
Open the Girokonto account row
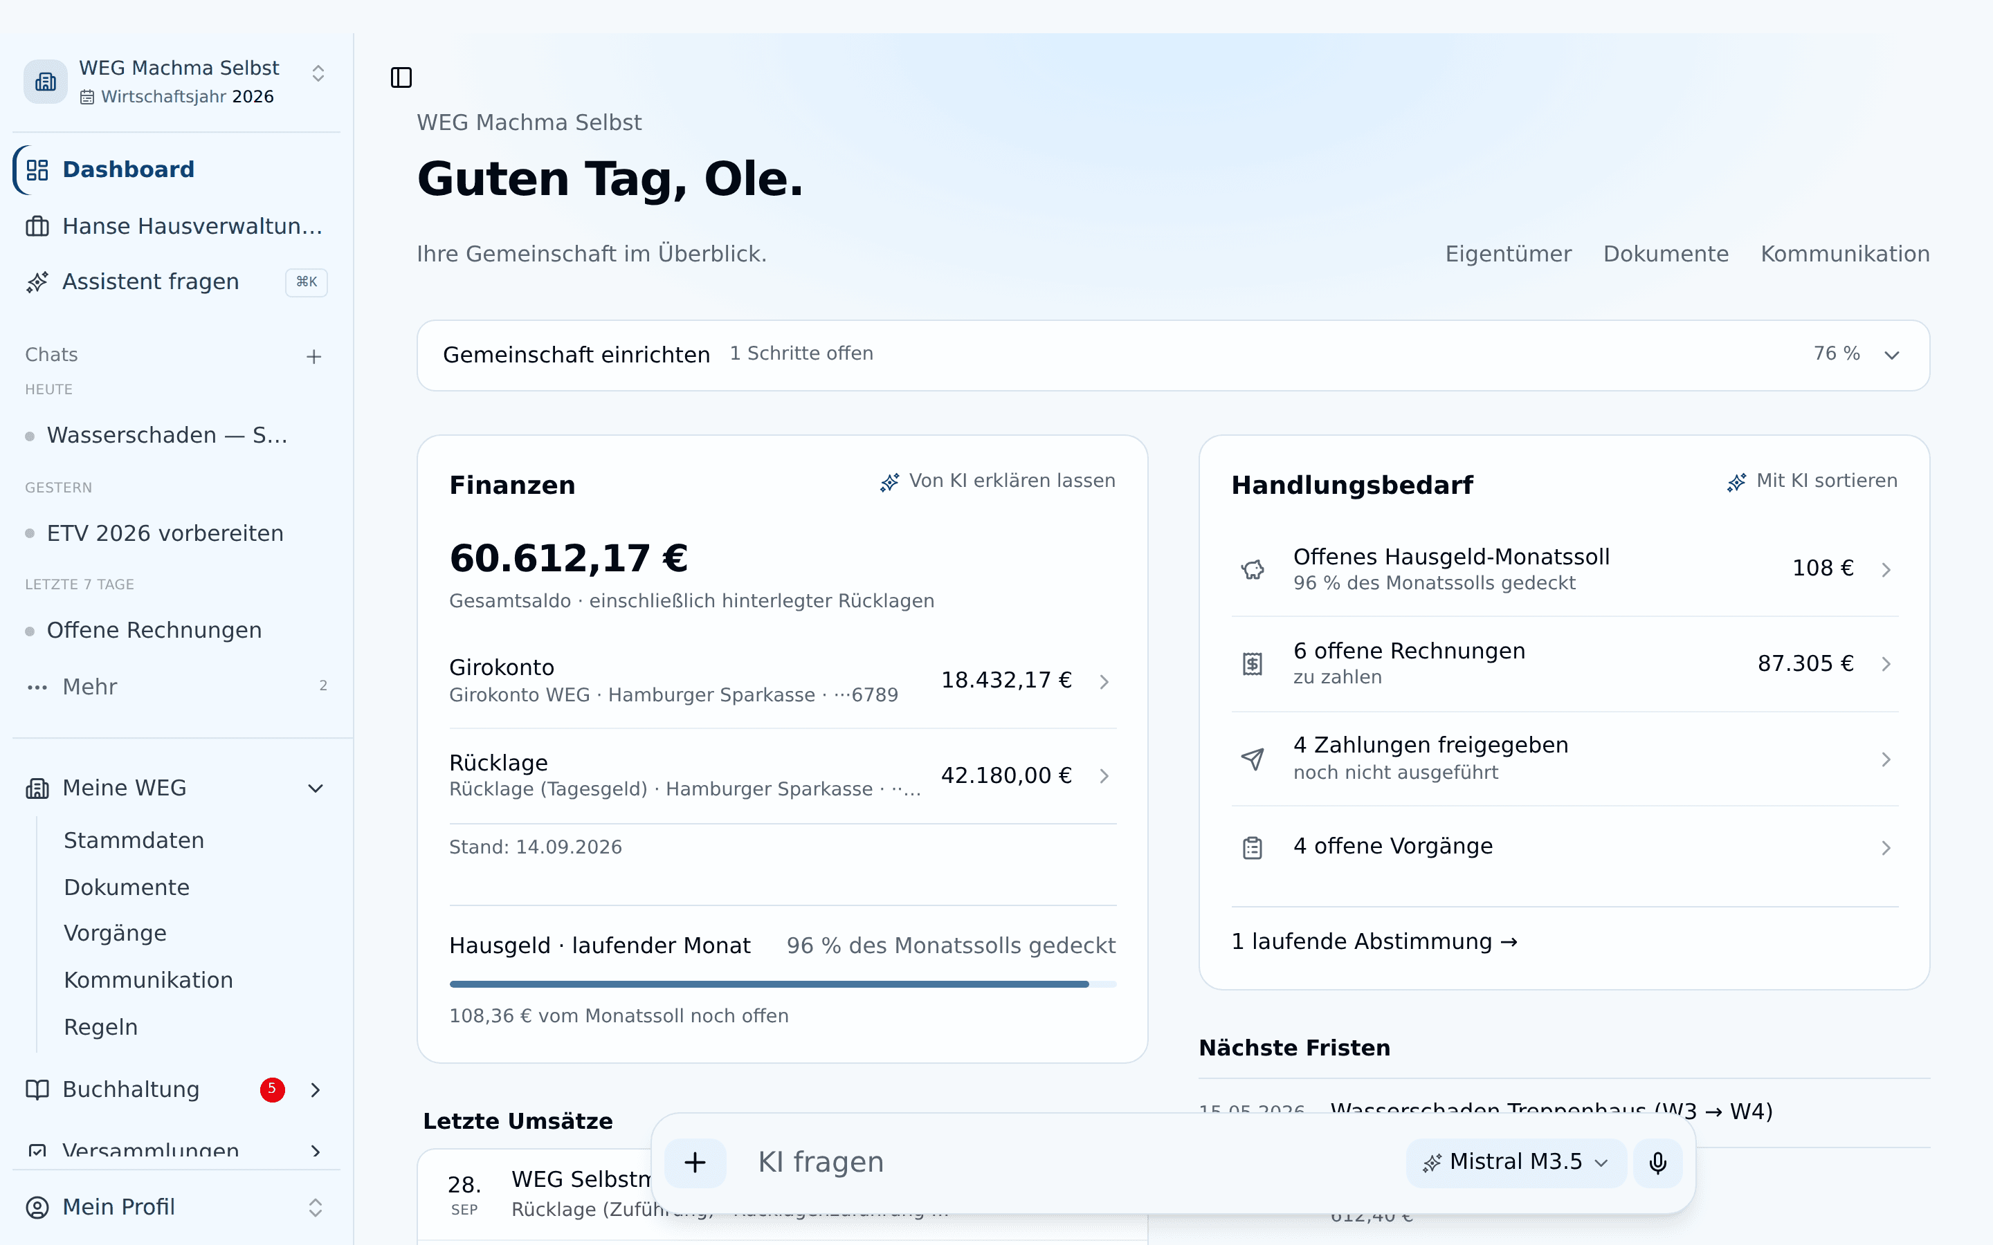point(783,681)
